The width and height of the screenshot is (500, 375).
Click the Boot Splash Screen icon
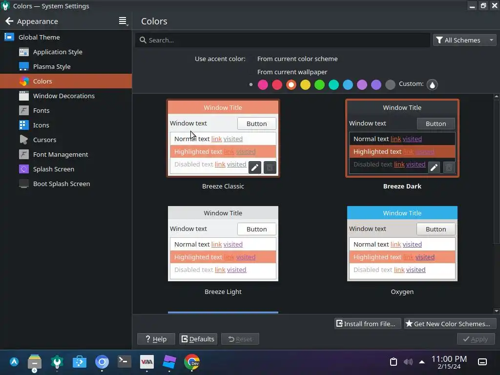tap(23, 184)
